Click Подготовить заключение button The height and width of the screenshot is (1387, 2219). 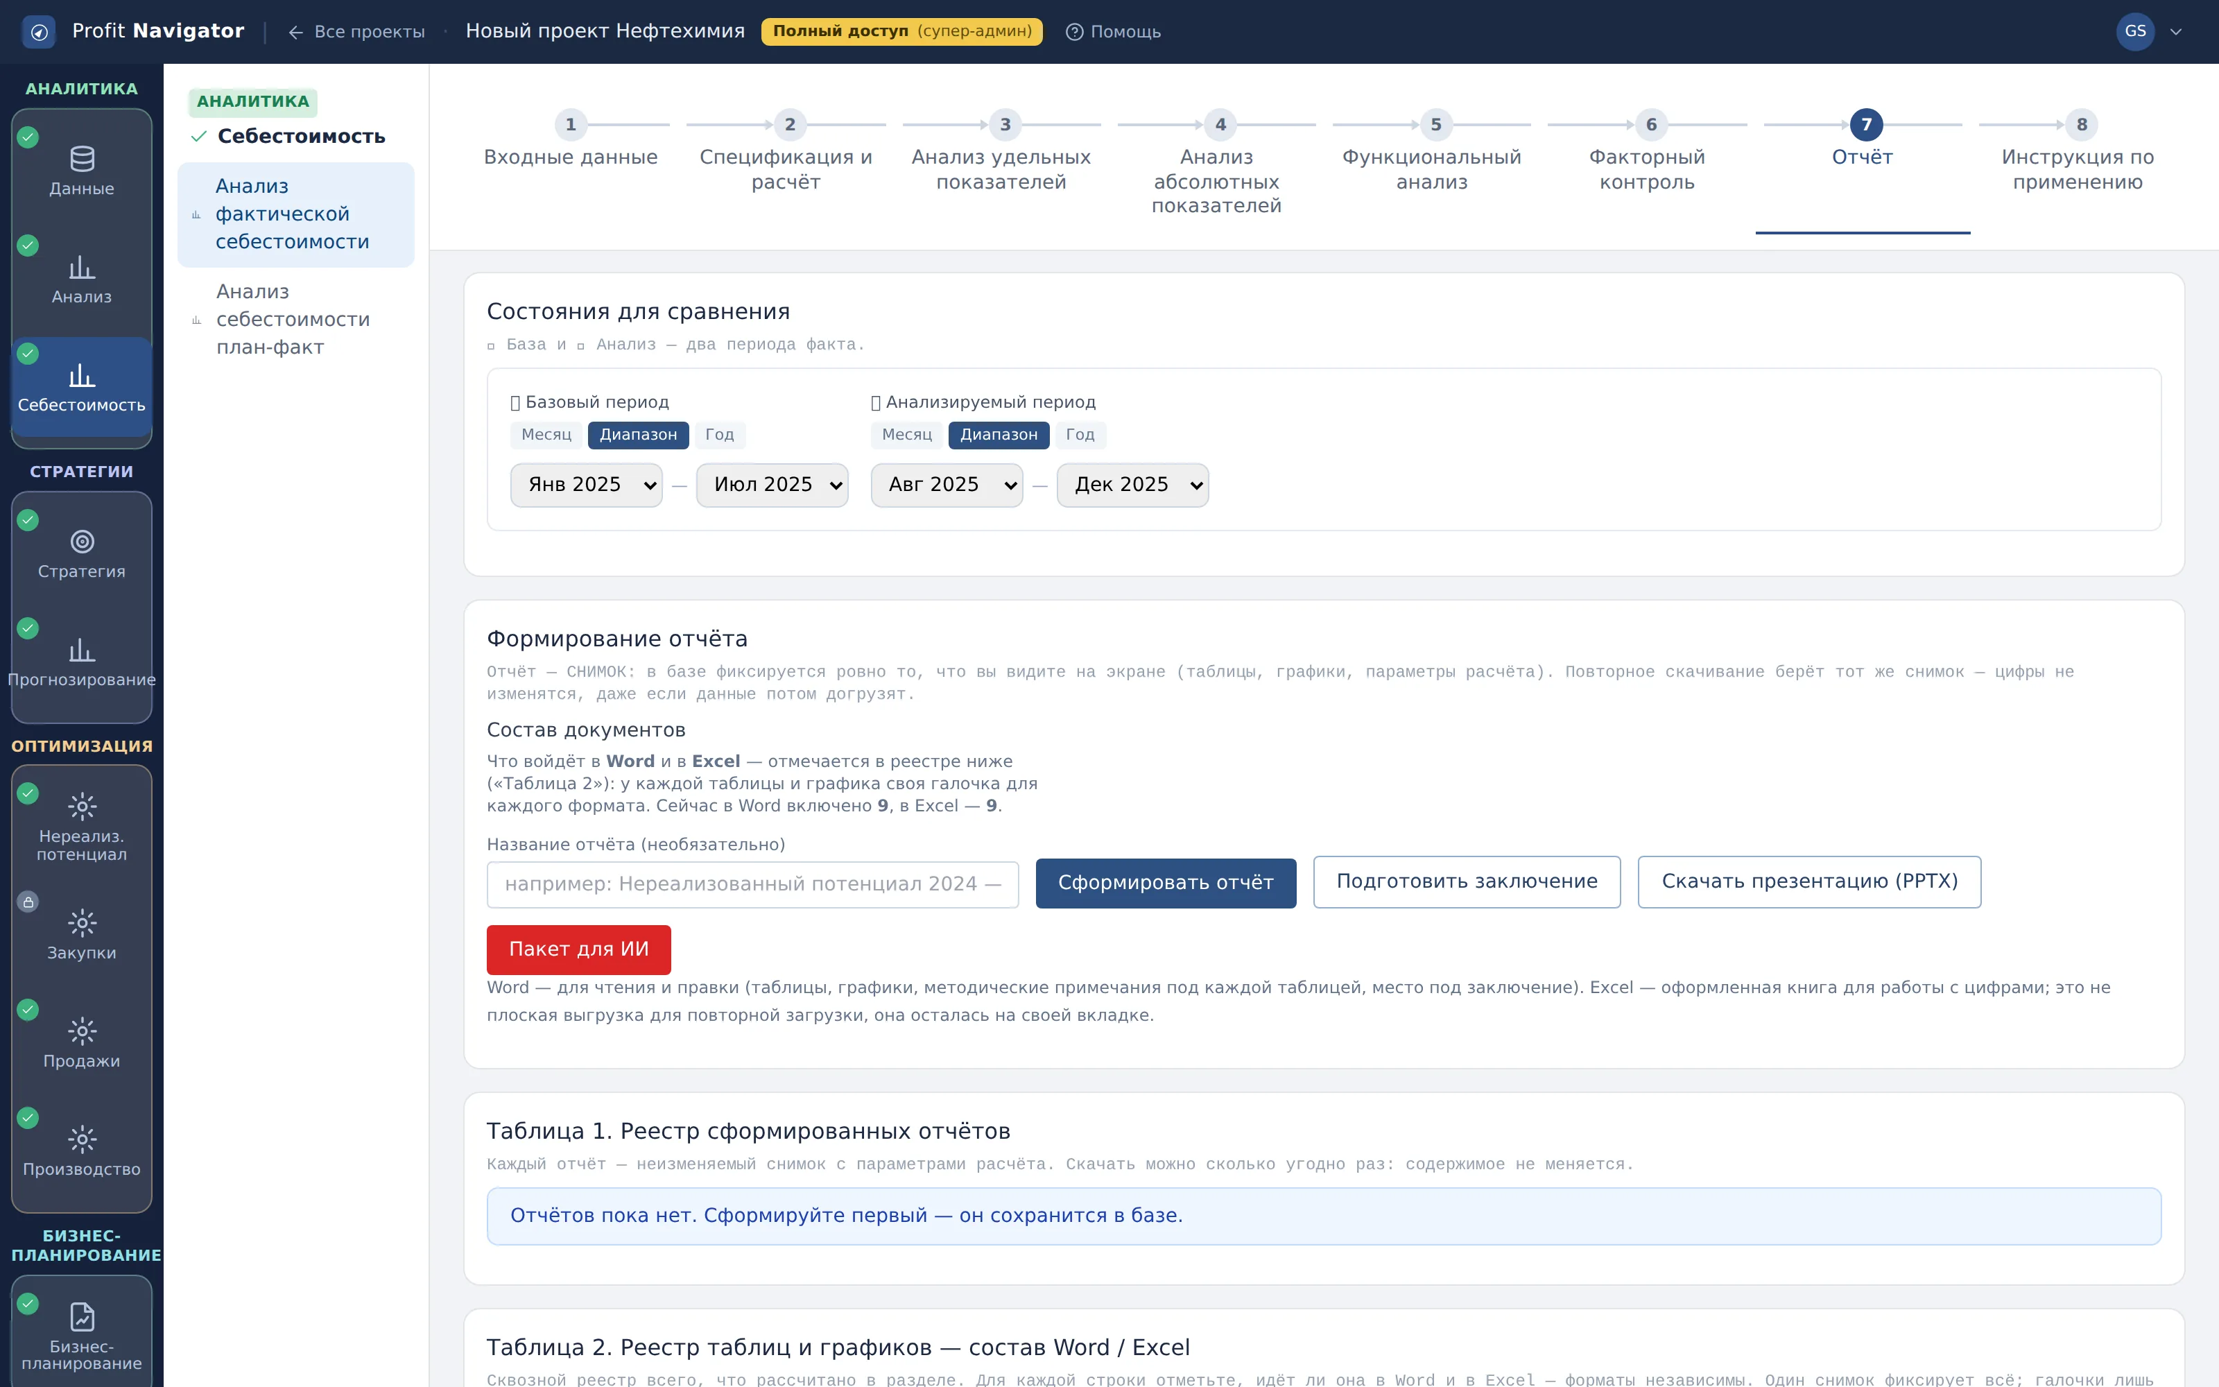pos(1466,881)
